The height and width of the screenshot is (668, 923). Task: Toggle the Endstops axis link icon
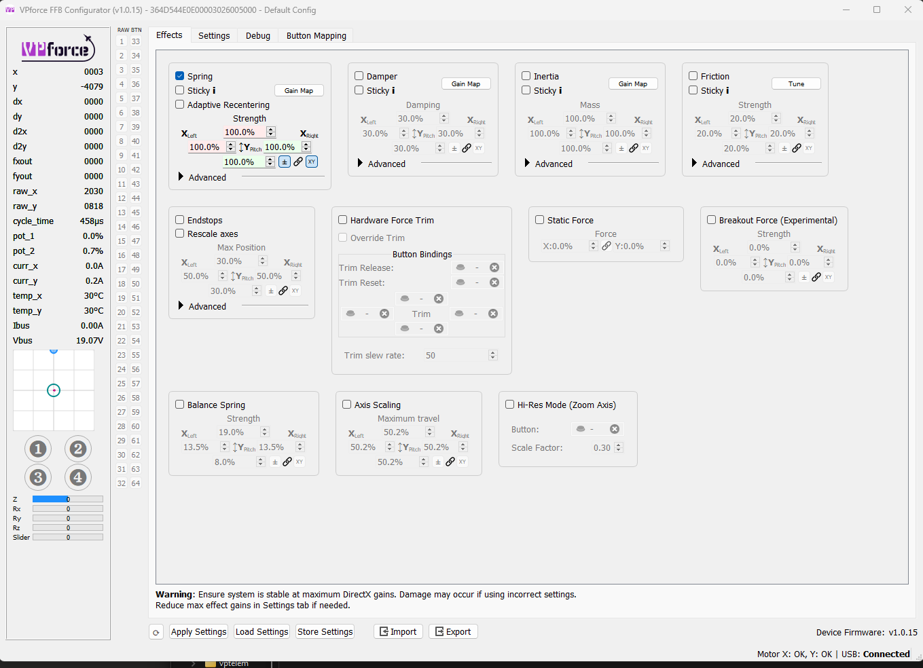283,291
